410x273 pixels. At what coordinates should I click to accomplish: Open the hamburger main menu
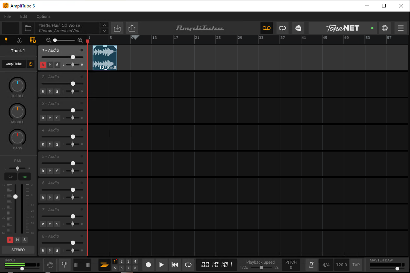pos(401,28)
